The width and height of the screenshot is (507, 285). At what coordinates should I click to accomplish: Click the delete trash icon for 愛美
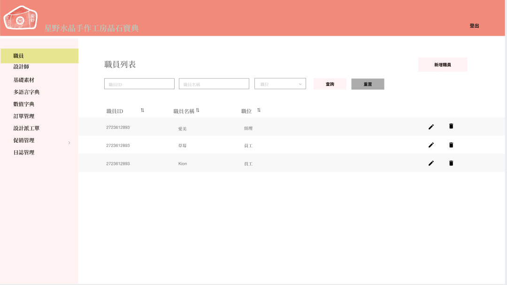(x=451, y=126)
